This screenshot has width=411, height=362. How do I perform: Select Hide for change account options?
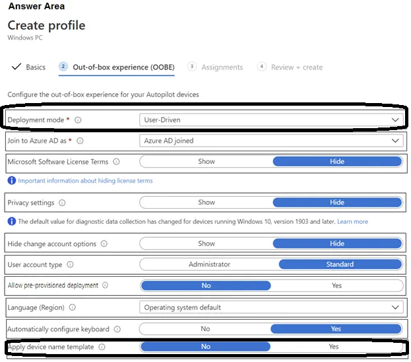coord(337,244)
